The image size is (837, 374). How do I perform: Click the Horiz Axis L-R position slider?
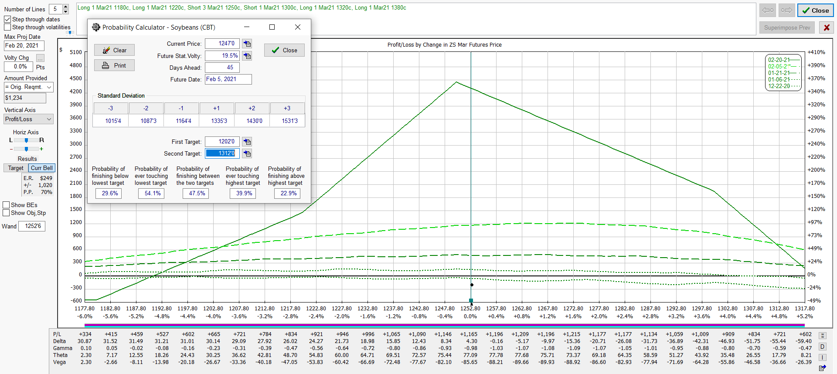pos(26,140)
